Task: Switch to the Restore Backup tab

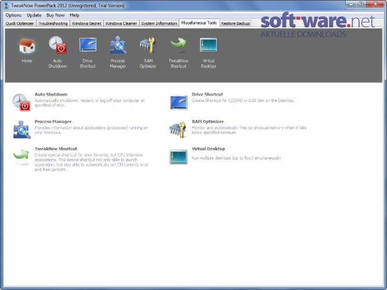Action: point(235,23)
